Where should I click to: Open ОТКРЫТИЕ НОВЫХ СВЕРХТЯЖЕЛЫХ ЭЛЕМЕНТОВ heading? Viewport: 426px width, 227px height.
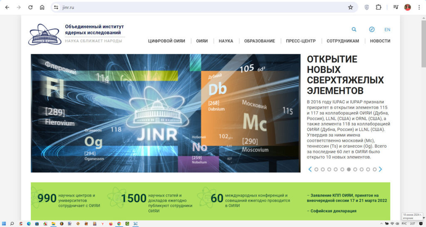345,75
